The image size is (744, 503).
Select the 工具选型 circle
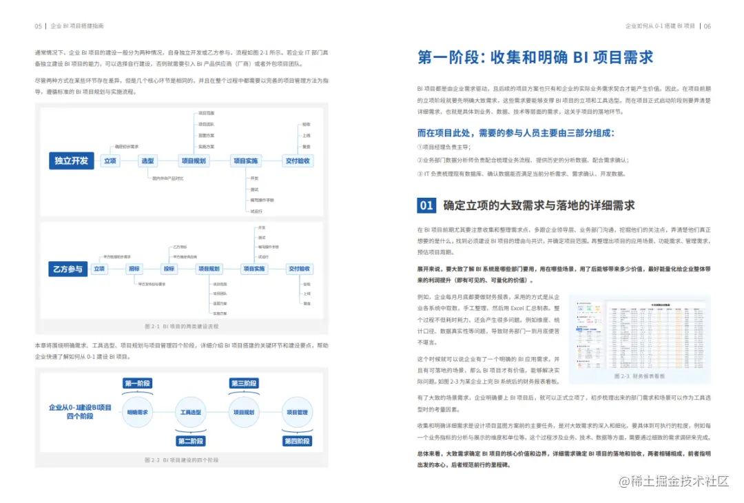click(191, 412)
